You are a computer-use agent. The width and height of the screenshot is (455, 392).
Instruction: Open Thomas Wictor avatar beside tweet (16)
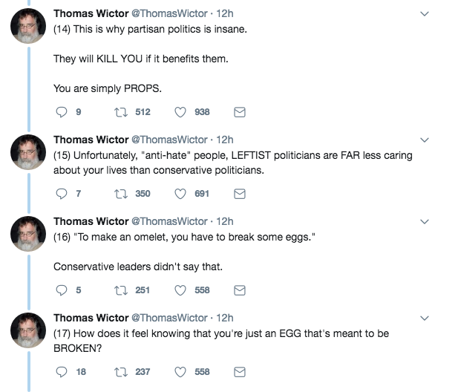29,238
